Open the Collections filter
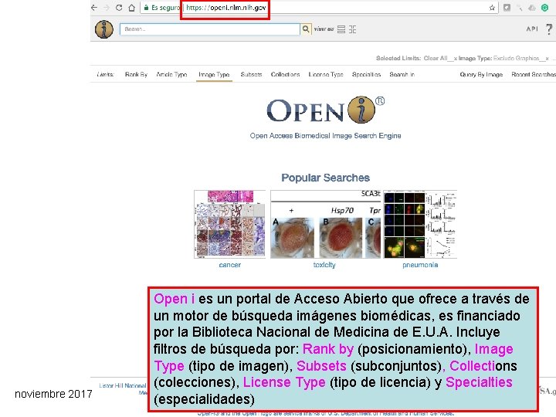 (x=285, y=74)
